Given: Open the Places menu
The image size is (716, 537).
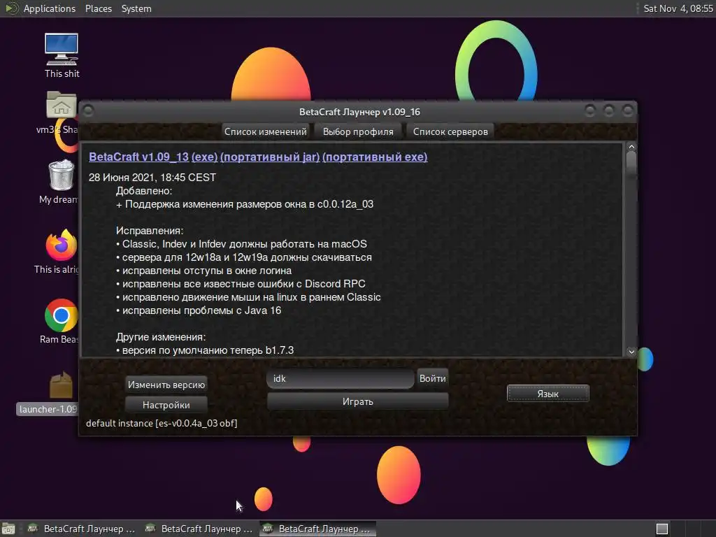Looking at the screenshot, I should [99, 8].
